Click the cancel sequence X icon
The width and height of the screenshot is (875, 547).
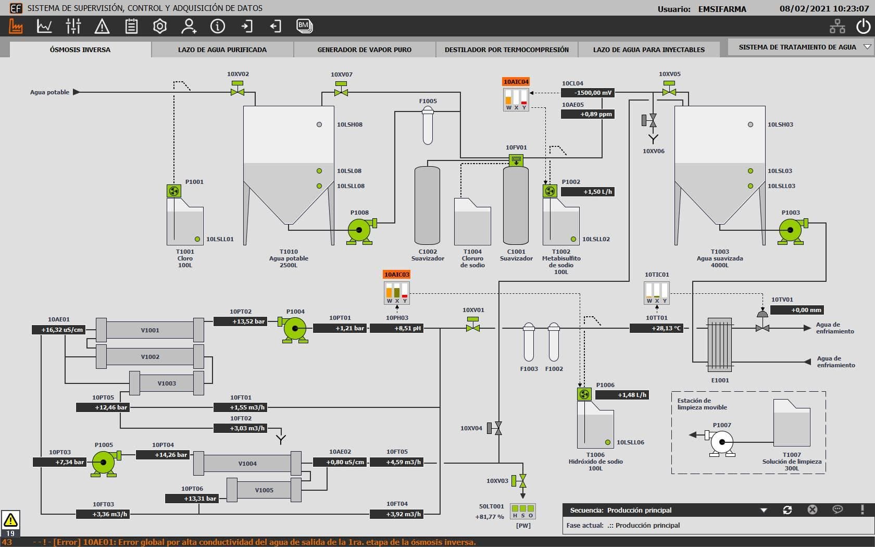812,509
